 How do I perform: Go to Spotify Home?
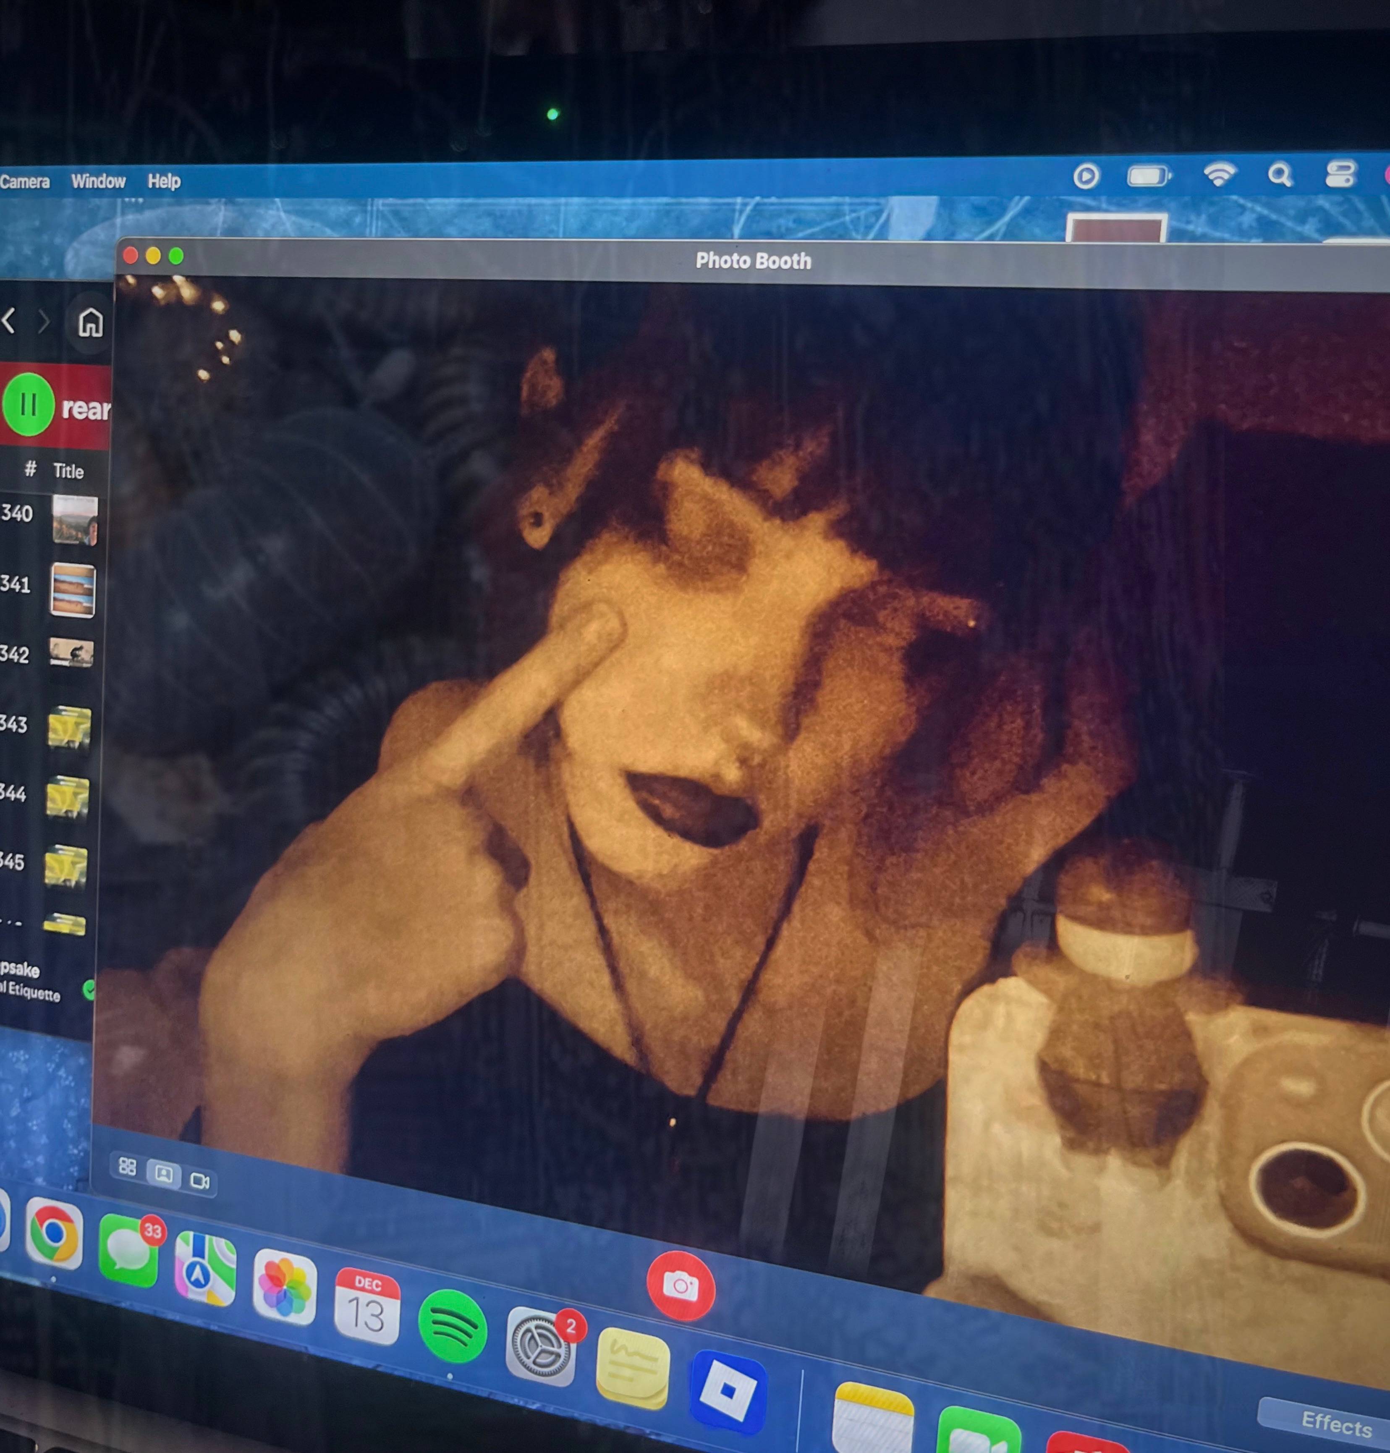point(90,322)
